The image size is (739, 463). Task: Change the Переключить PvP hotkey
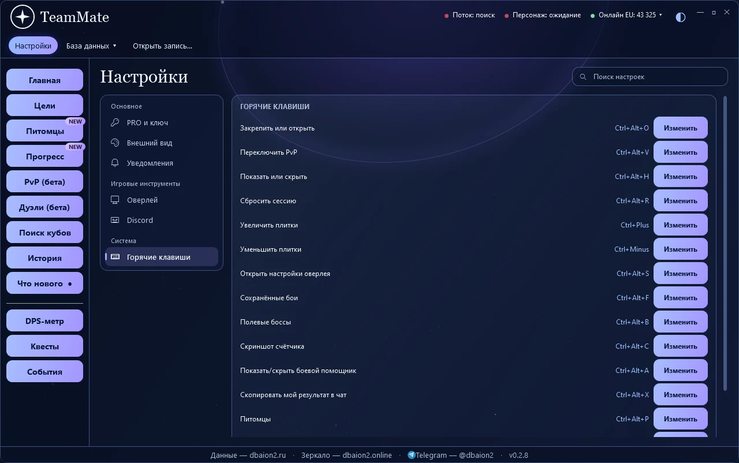[681, 152]
